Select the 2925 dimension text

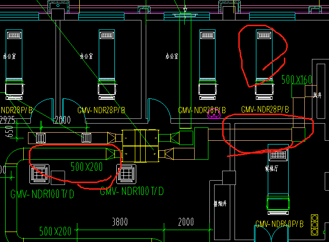7,120
